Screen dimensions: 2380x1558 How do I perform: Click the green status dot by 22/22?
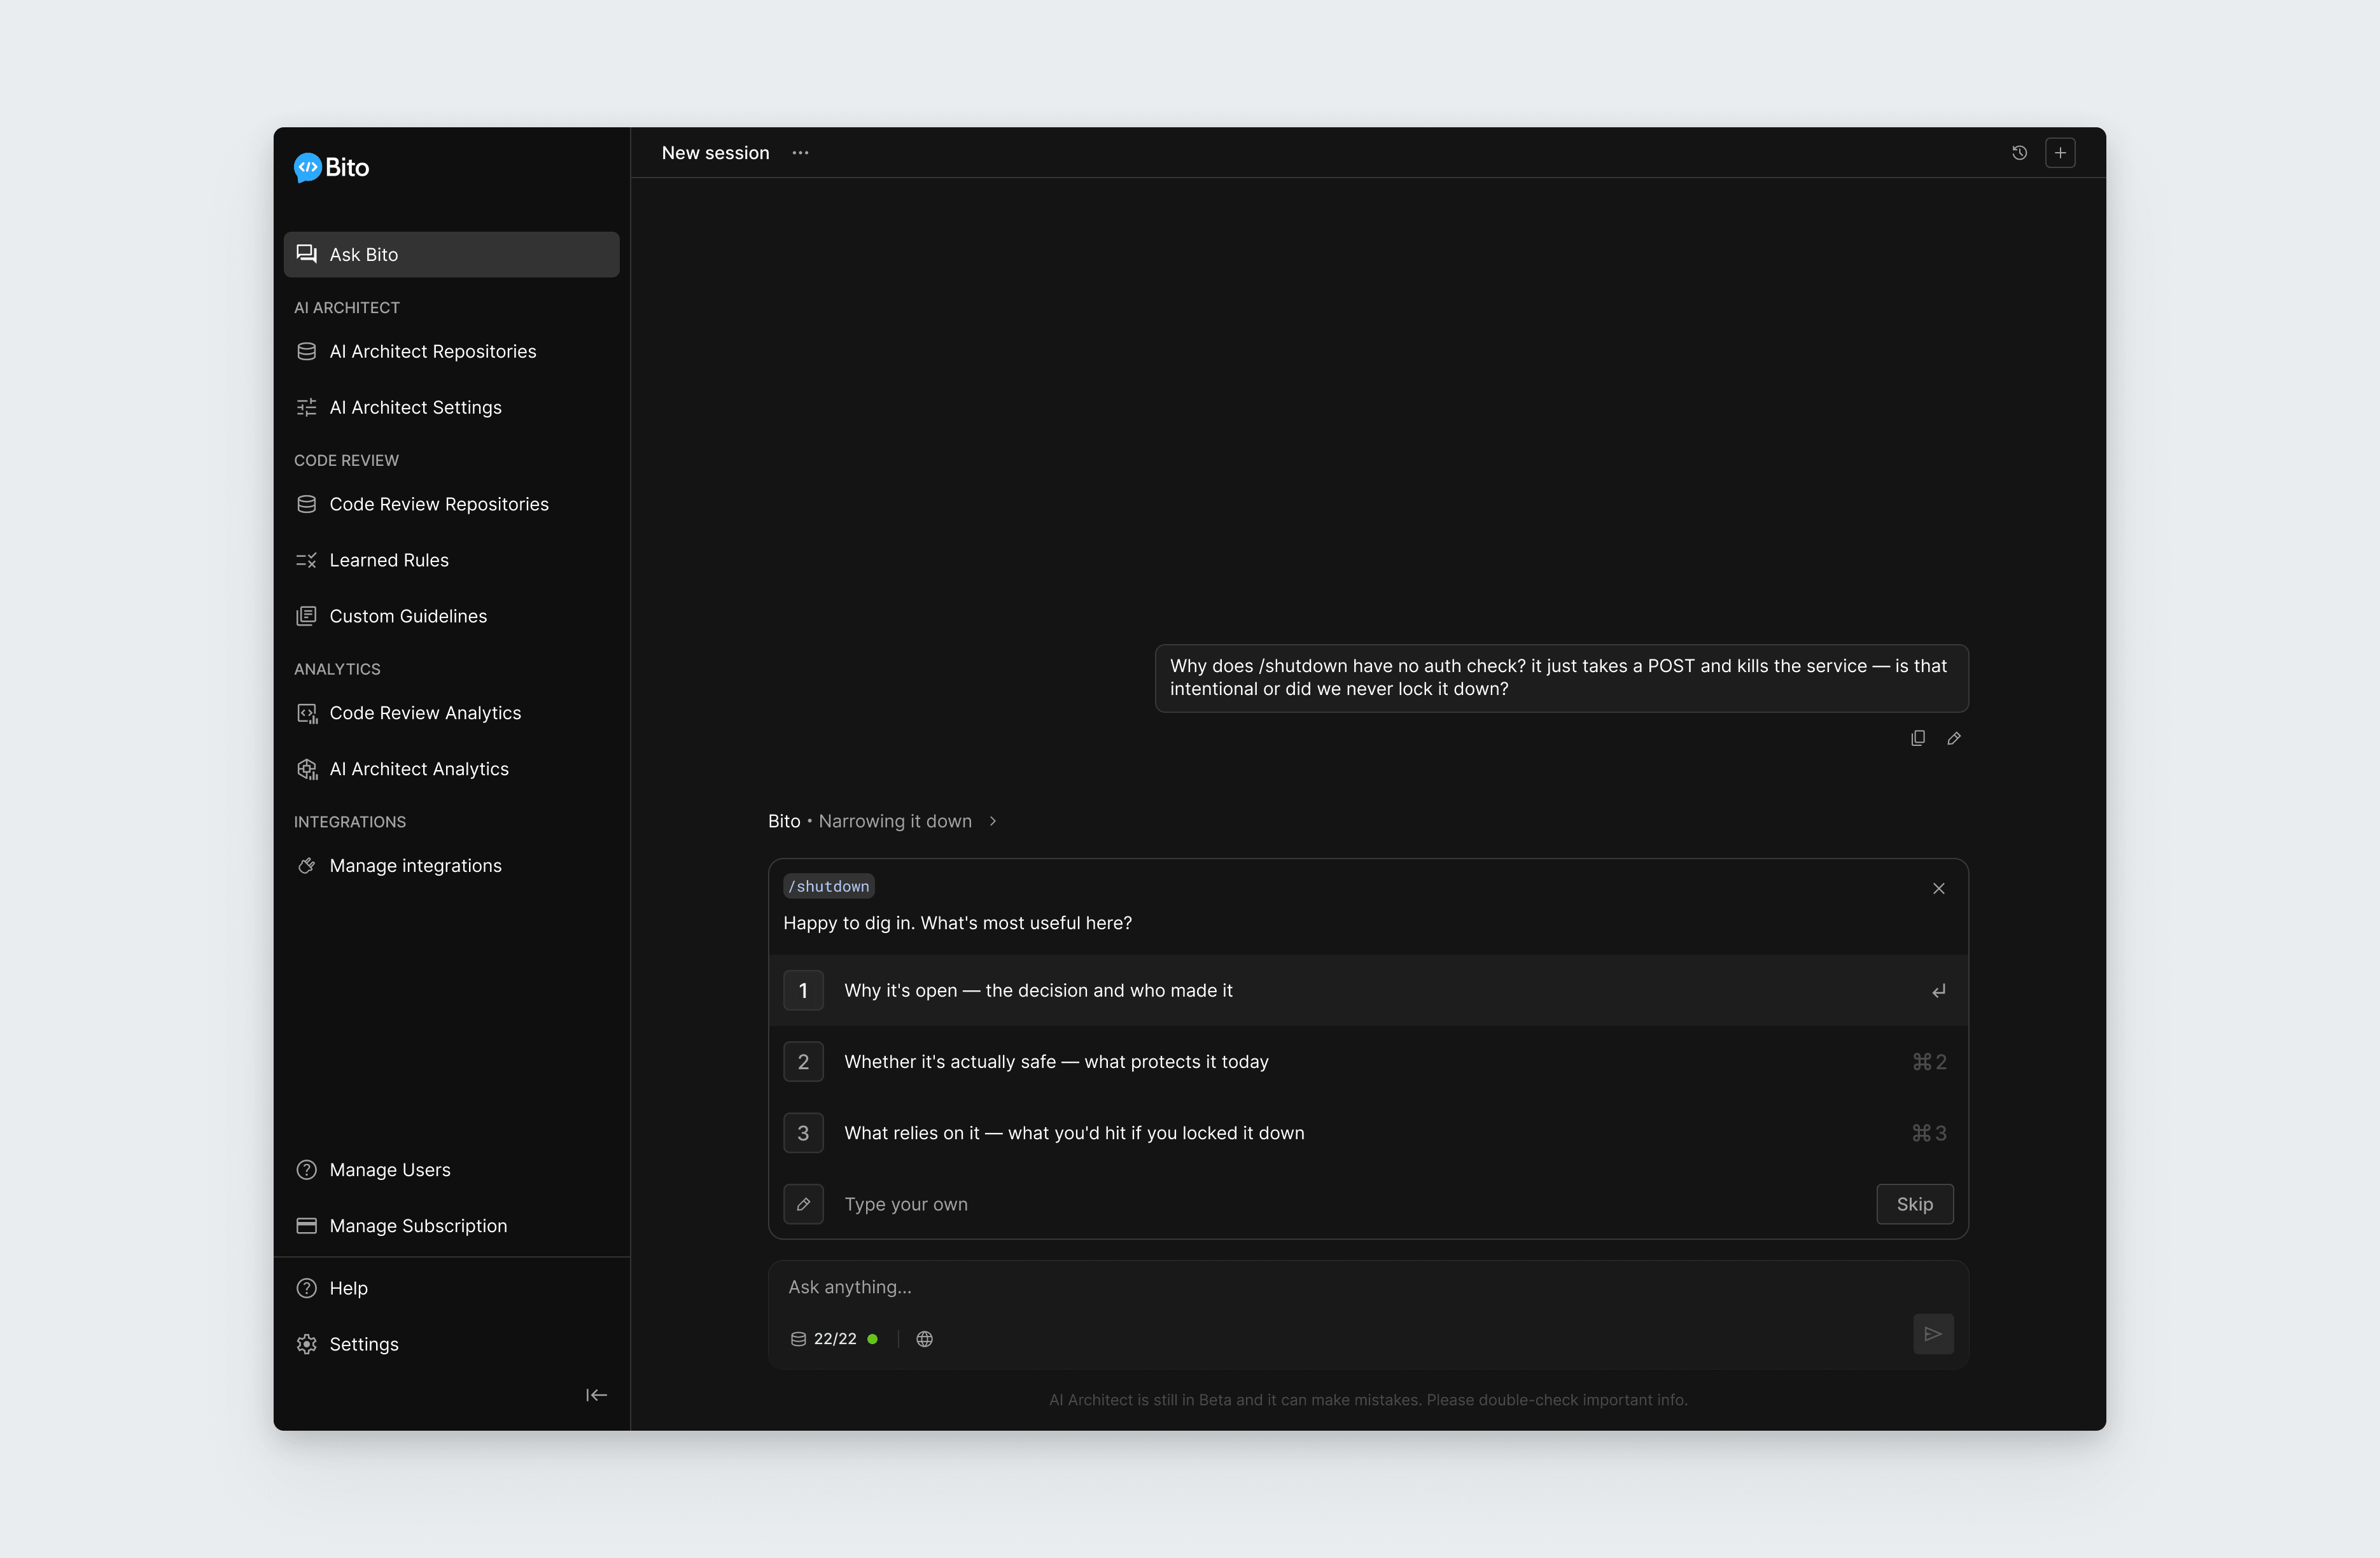[873, 1339]
